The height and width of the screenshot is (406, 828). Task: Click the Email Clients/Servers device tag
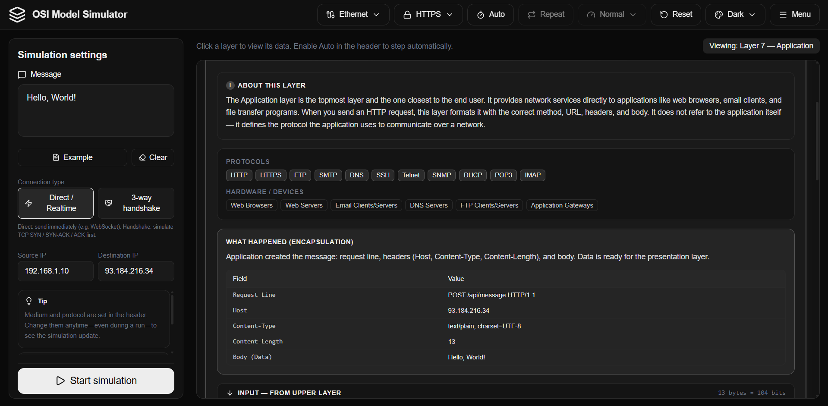click(366, 205)
